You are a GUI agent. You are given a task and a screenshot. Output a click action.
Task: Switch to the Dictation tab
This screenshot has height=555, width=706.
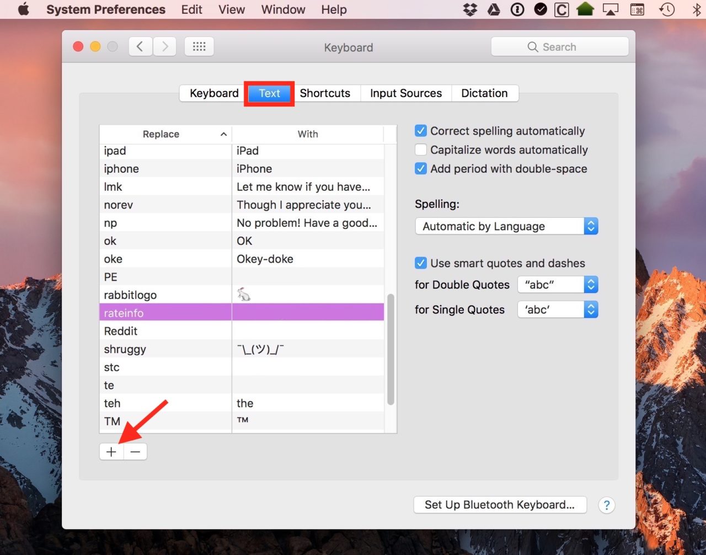(484, 93)
